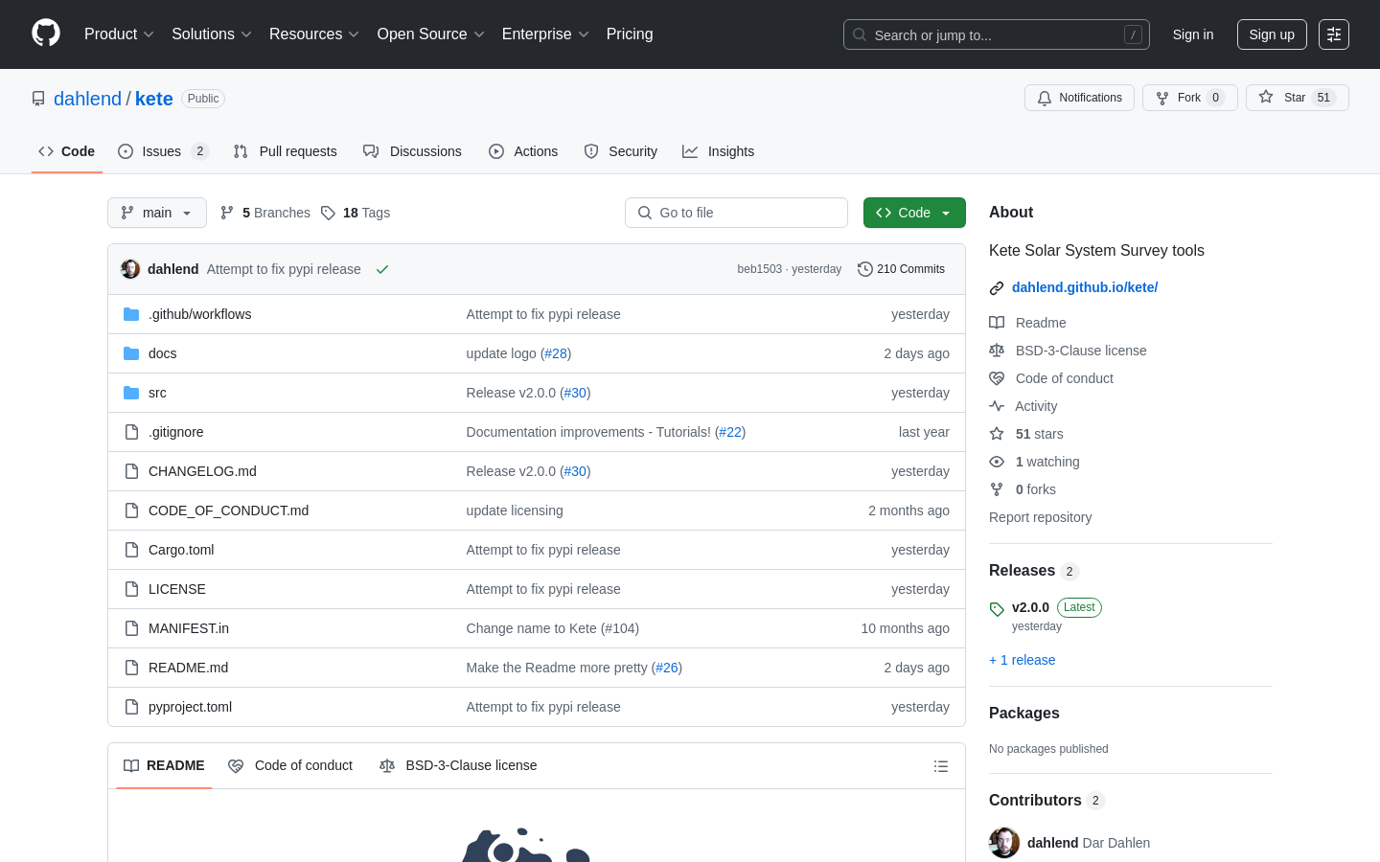Viewport: 1380px width, 862px height.
Task: Open pull request #28 link in docs row
Action: pos(556,353)
